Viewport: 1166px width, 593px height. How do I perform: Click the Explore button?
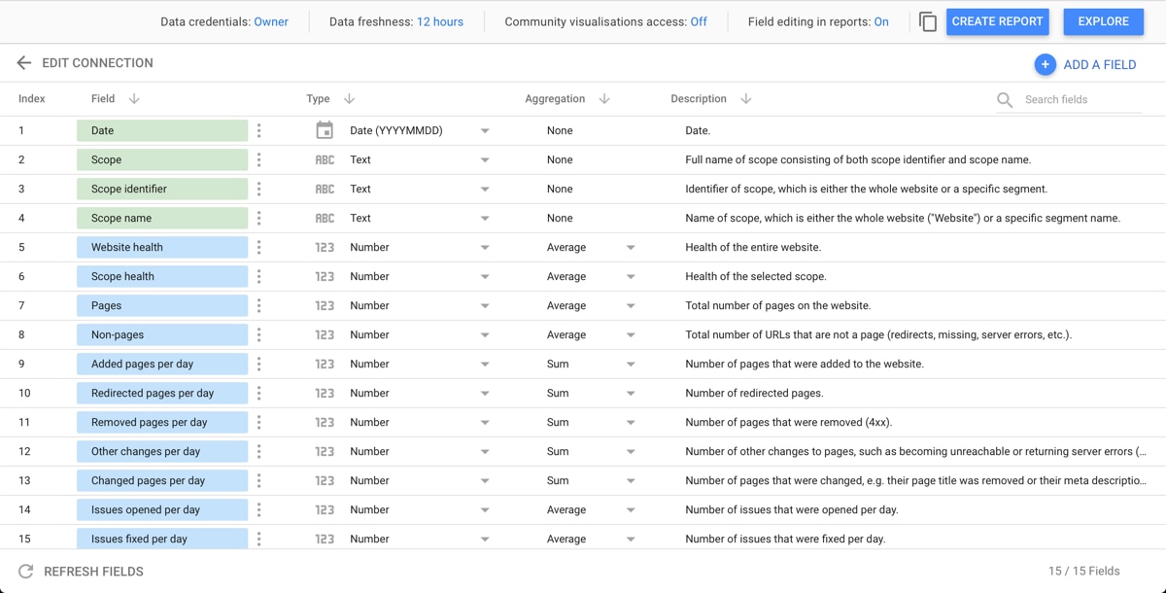pyautogui.click(x=1103, y=21)
